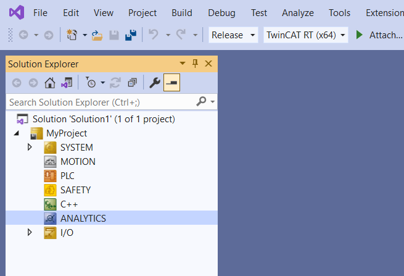Open the Navigate Backward history dropdown

click(36, 35)
